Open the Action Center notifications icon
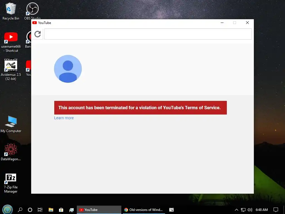This screenshot has width=285, height=214. 276,210
